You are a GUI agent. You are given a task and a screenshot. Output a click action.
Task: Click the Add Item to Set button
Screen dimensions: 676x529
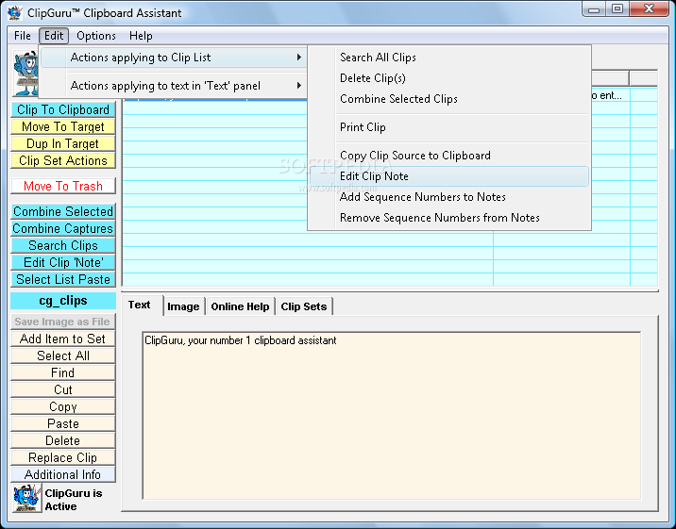pyautogui.click(x=63, y=339)
